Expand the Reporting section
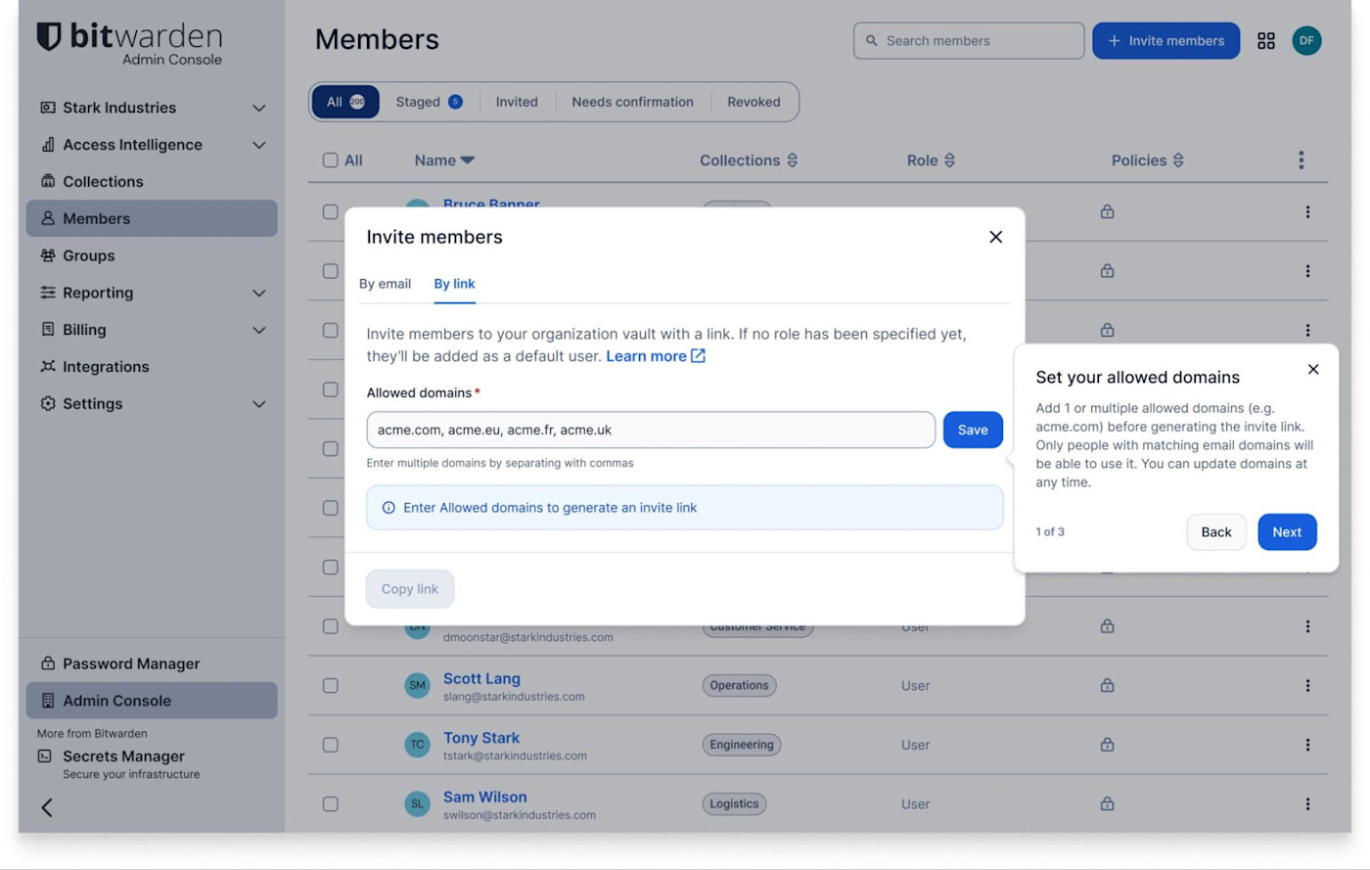The width and height of the screenshot is (1370, 870). click(259, 293)
